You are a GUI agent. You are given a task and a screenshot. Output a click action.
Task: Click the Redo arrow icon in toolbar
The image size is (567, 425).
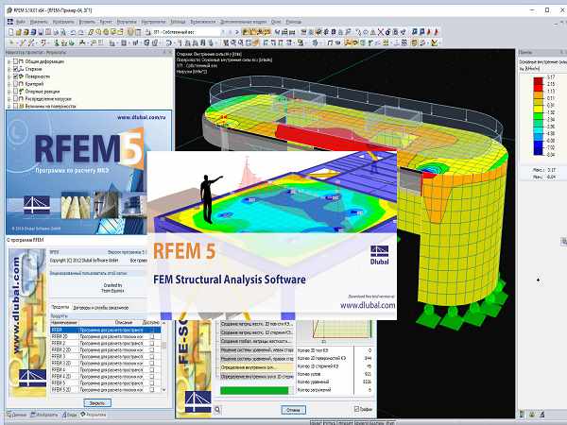pyautogui.click(x=81, y=32)
